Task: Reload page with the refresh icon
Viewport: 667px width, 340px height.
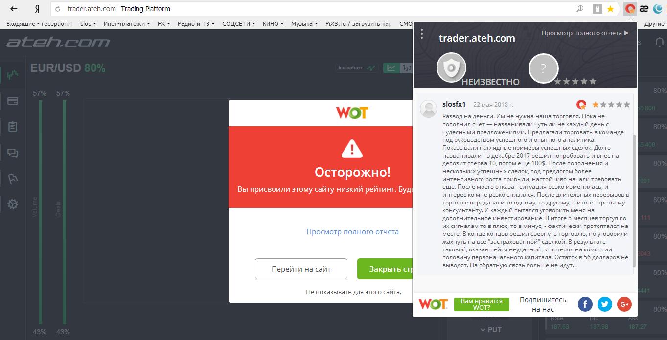Action: point(58,9)
